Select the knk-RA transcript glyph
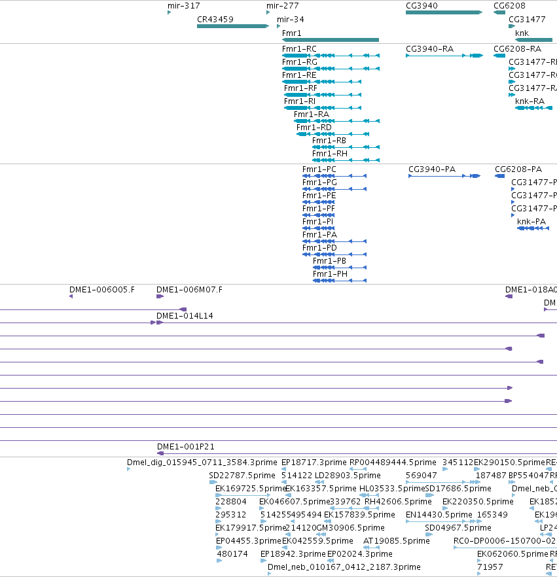 point(534,108)
